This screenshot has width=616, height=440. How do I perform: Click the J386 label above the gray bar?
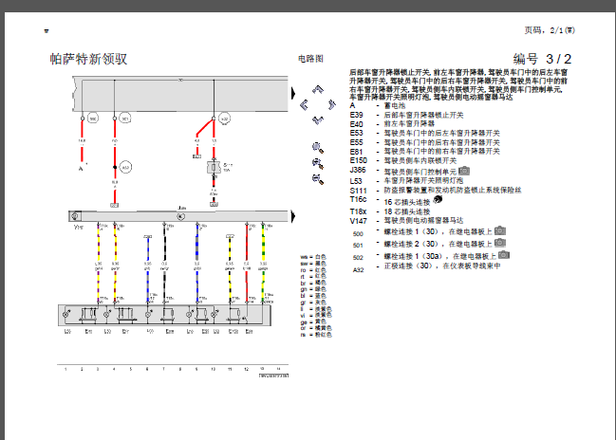tap(182, 208)
